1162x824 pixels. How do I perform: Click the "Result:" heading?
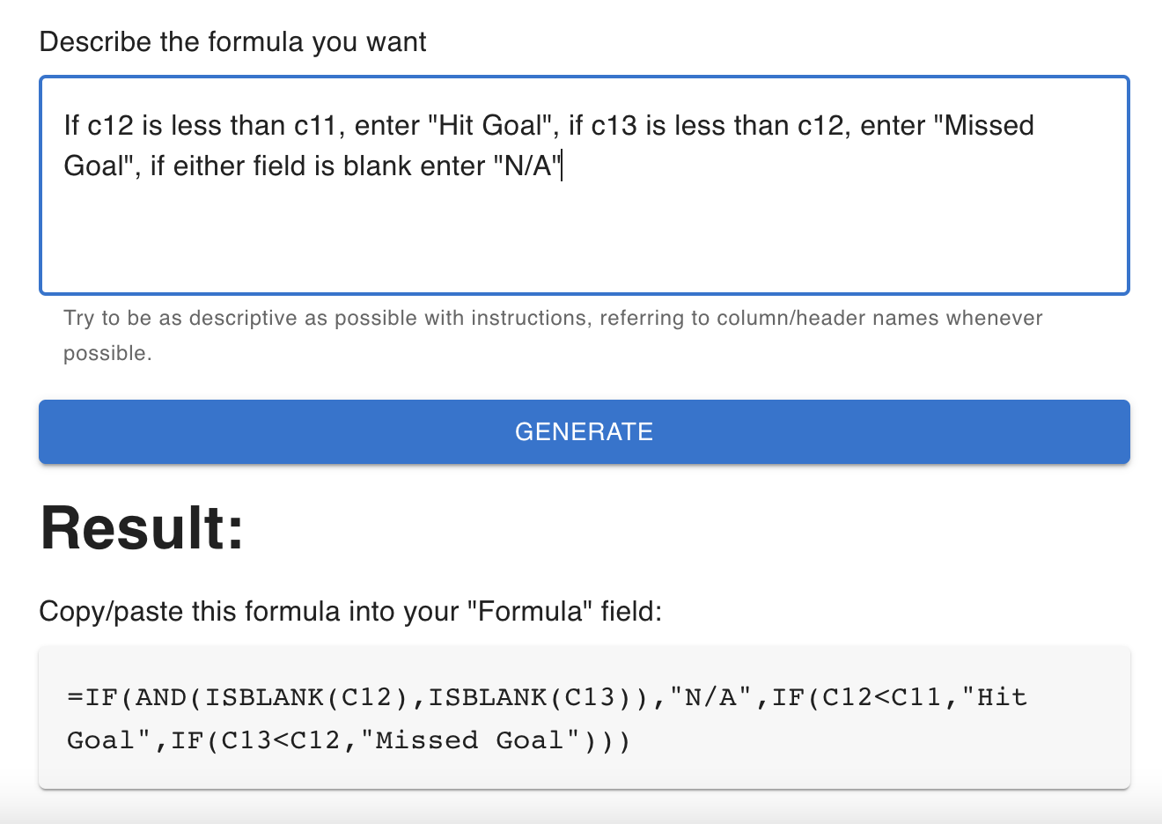pos(141,527)
